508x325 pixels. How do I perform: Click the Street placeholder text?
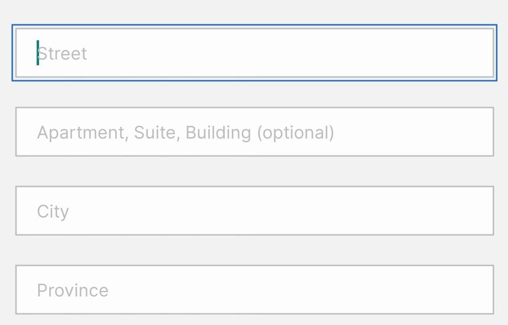pos(63,53)
